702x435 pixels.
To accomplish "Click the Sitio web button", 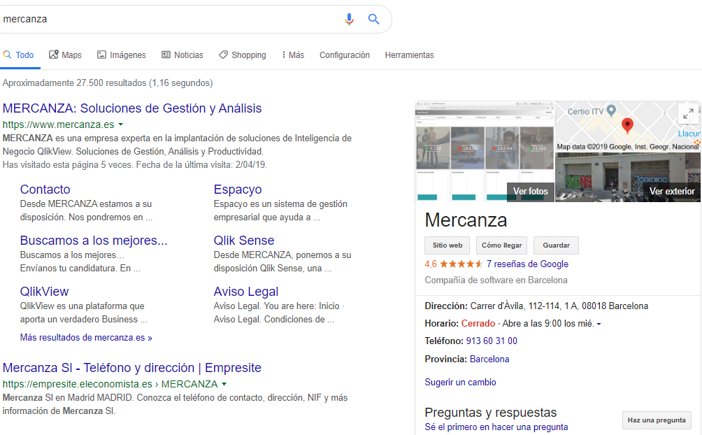I will coord(447,245).
